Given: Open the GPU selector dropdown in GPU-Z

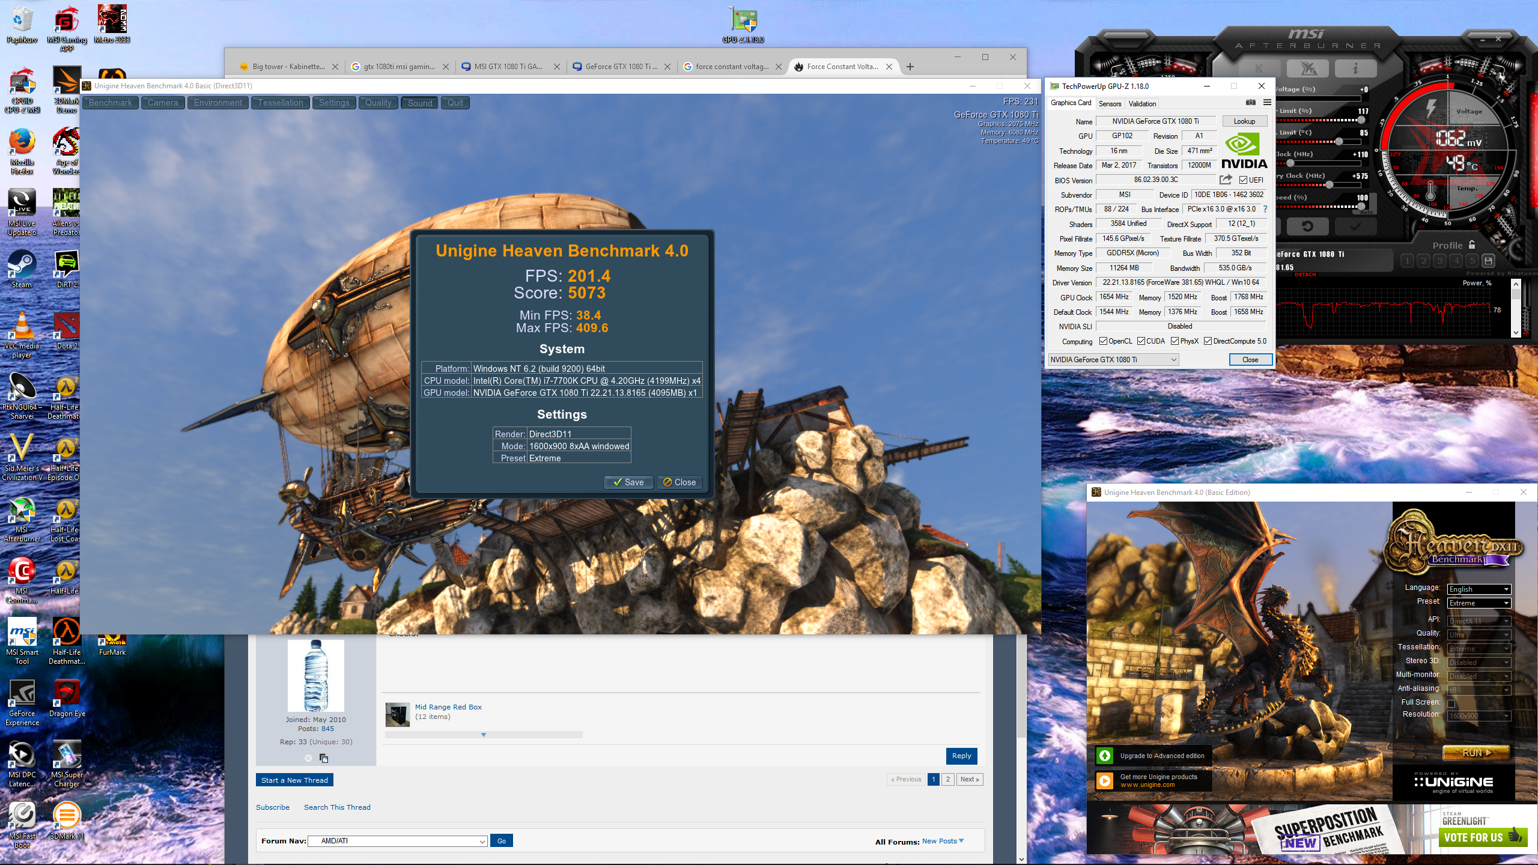Looking at the screenshot, I should (x=1113, y=359).
